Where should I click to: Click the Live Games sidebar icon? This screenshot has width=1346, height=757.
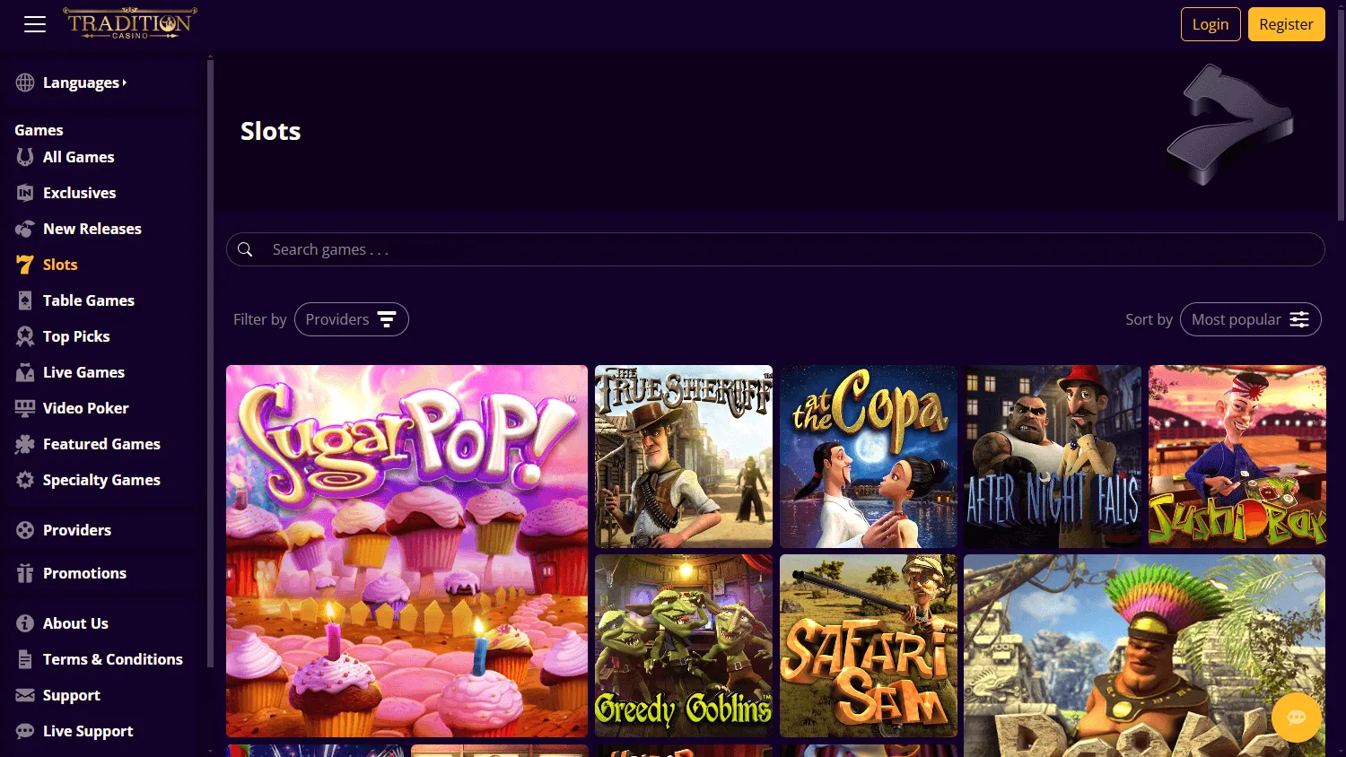coord(25,372)
